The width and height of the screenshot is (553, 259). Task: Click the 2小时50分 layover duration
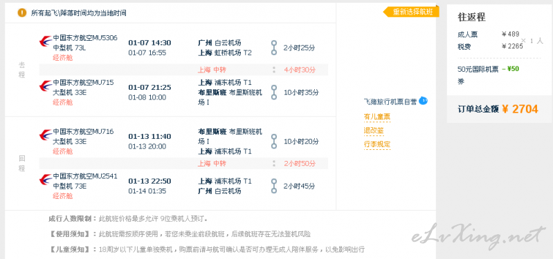[x=300, y=164]
